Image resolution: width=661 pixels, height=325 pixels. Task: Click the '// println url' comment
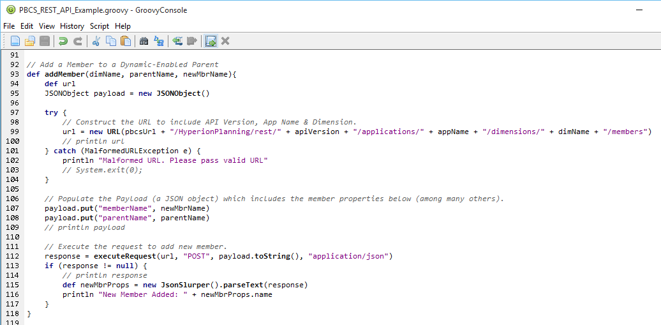pos(94,141)
